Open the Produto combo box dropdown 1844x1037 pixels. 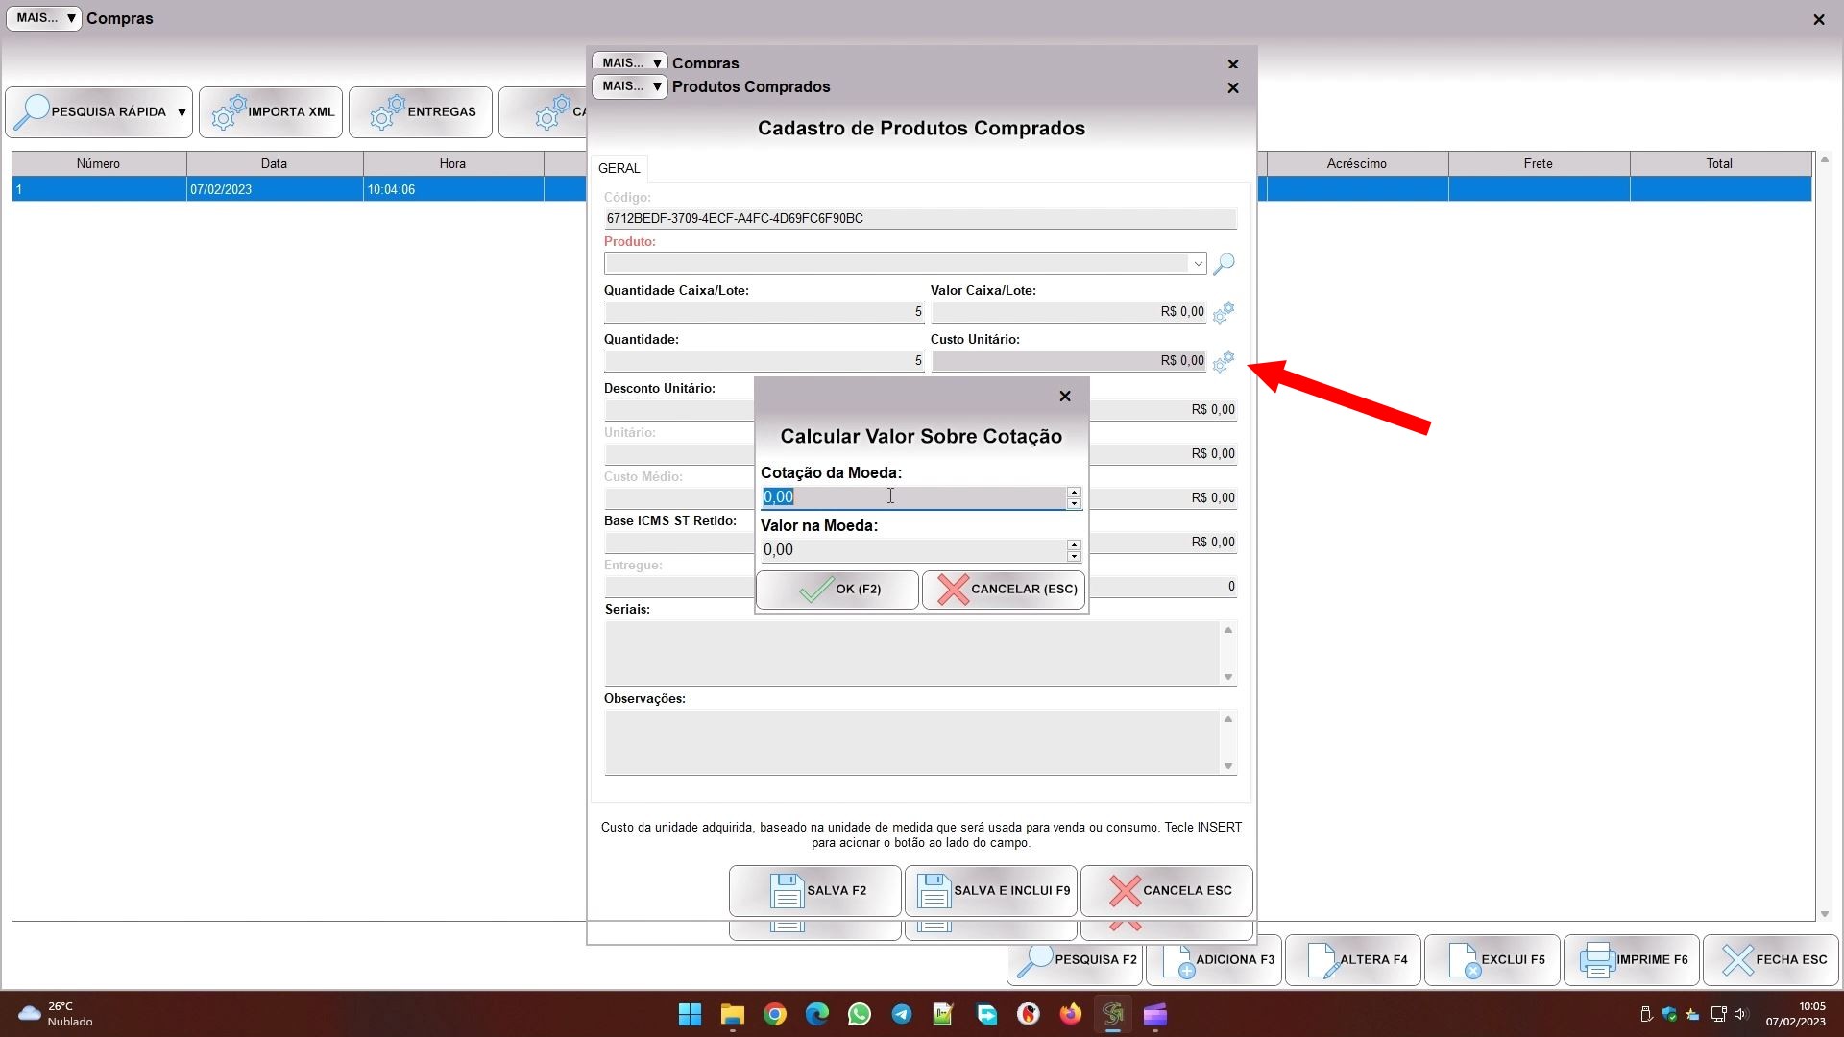[x=1198, y=263]
